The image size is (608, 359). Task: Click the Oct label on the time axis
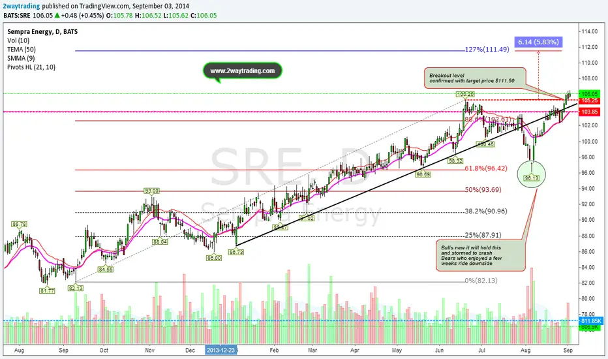(104, 350)
